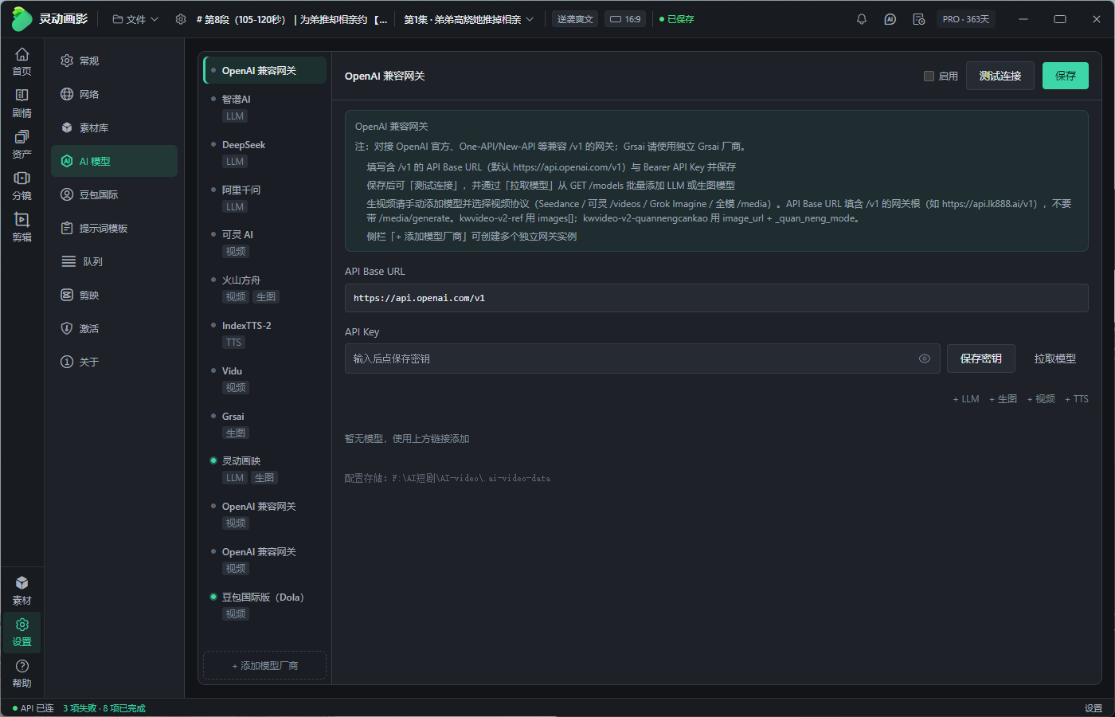This screenshot has height=717, width=1115.
Task: Click the 设置 icon in left sidebar
Action: click(22, 632)
